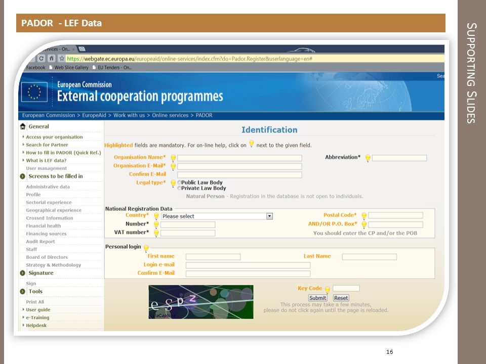Click Board of Directors in sidebar
Viewport: 486px width, 364px height.
pos(47,257)
